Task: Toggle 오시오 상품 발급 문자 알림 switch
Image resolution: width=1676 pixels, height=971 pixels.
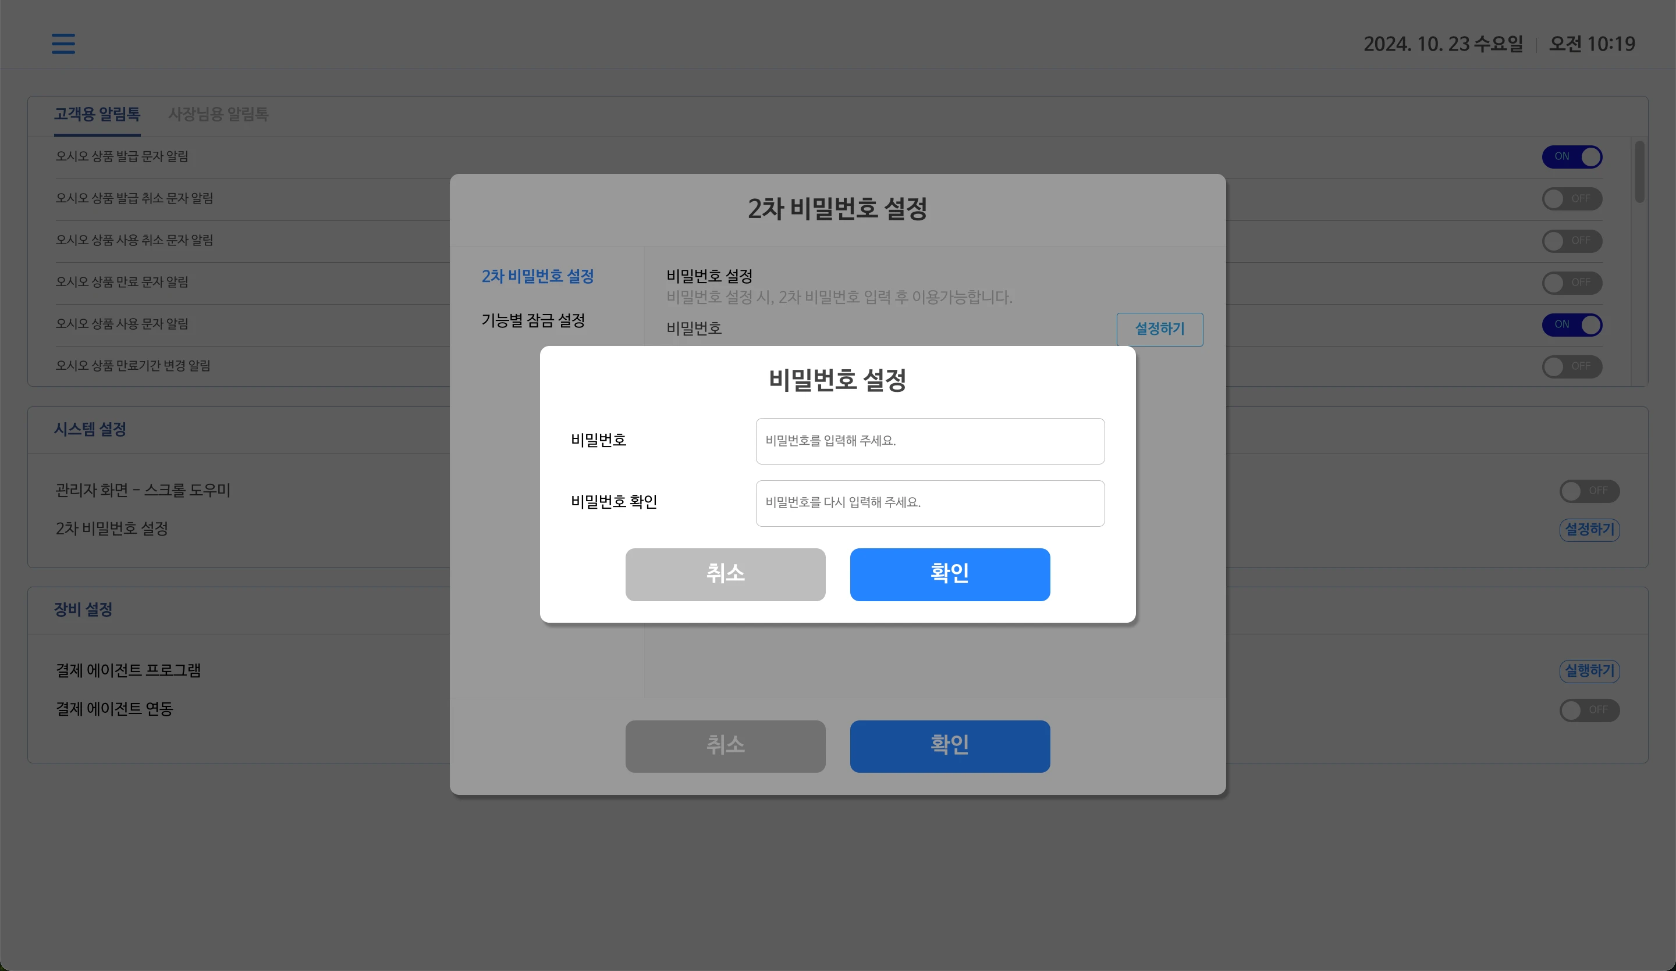Action: 1572,157
